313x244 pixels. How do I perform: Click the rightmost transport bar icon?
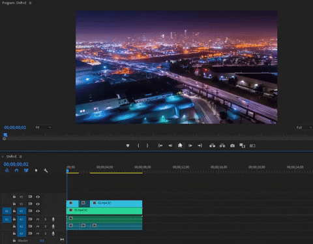[252, 145]
